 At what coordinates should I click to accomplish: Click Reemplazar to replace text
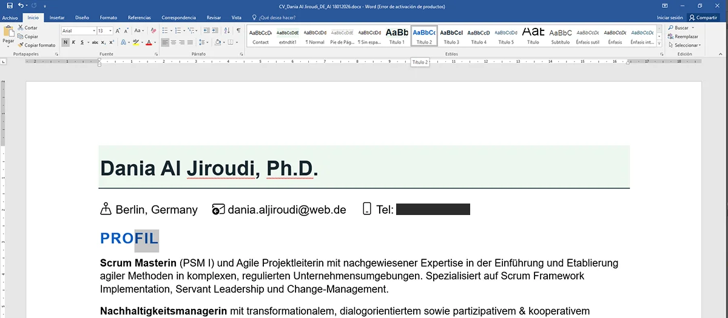(682, 36)
